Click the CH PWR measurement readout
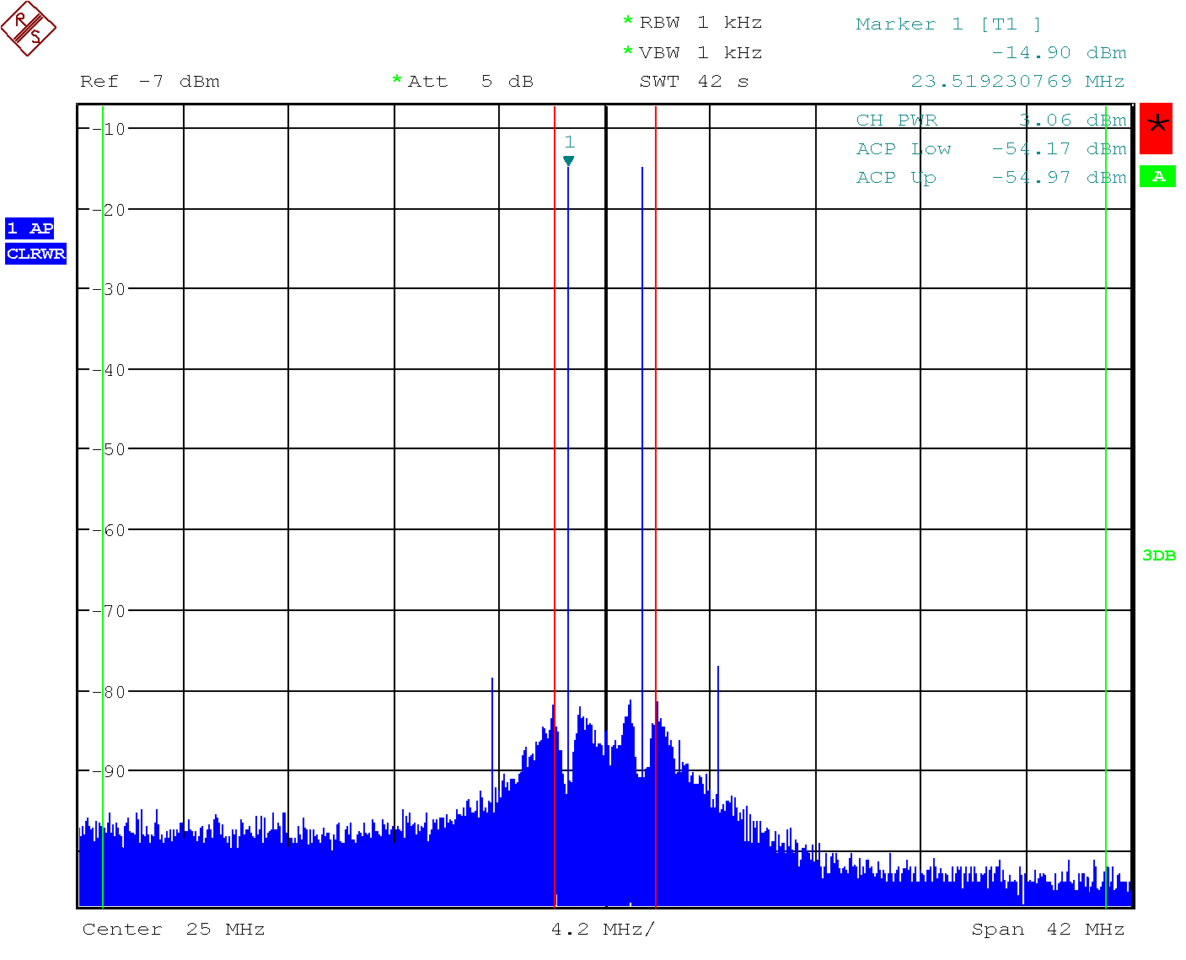Image resolution: width=1186 pixels, height=960 pixels. click(x=991, y=121)
